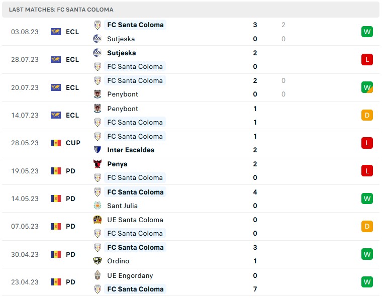Open the red L badge for 28.07.23

point(367,59)
